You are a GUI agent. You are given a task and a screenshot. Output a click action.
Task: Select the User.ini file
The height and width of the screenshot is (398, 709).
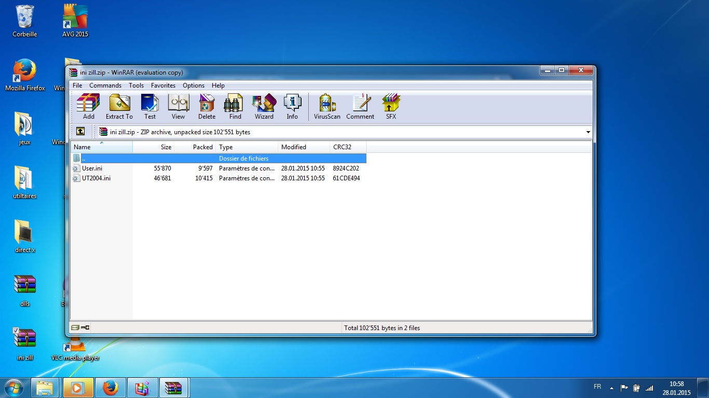[92, 168]
